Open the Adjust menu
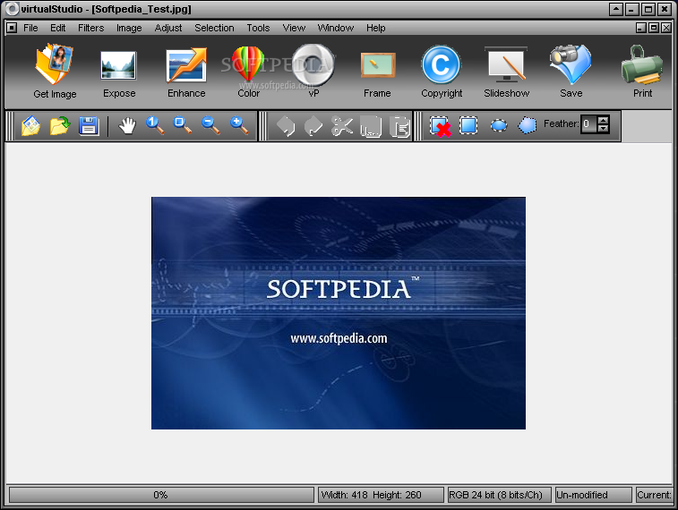This screenshot has width=678, height=510. tap(168, 28)
